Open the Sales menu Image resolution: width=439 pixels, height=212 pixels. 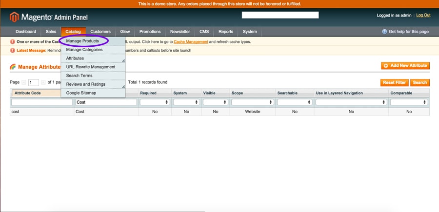coord(51,32)
